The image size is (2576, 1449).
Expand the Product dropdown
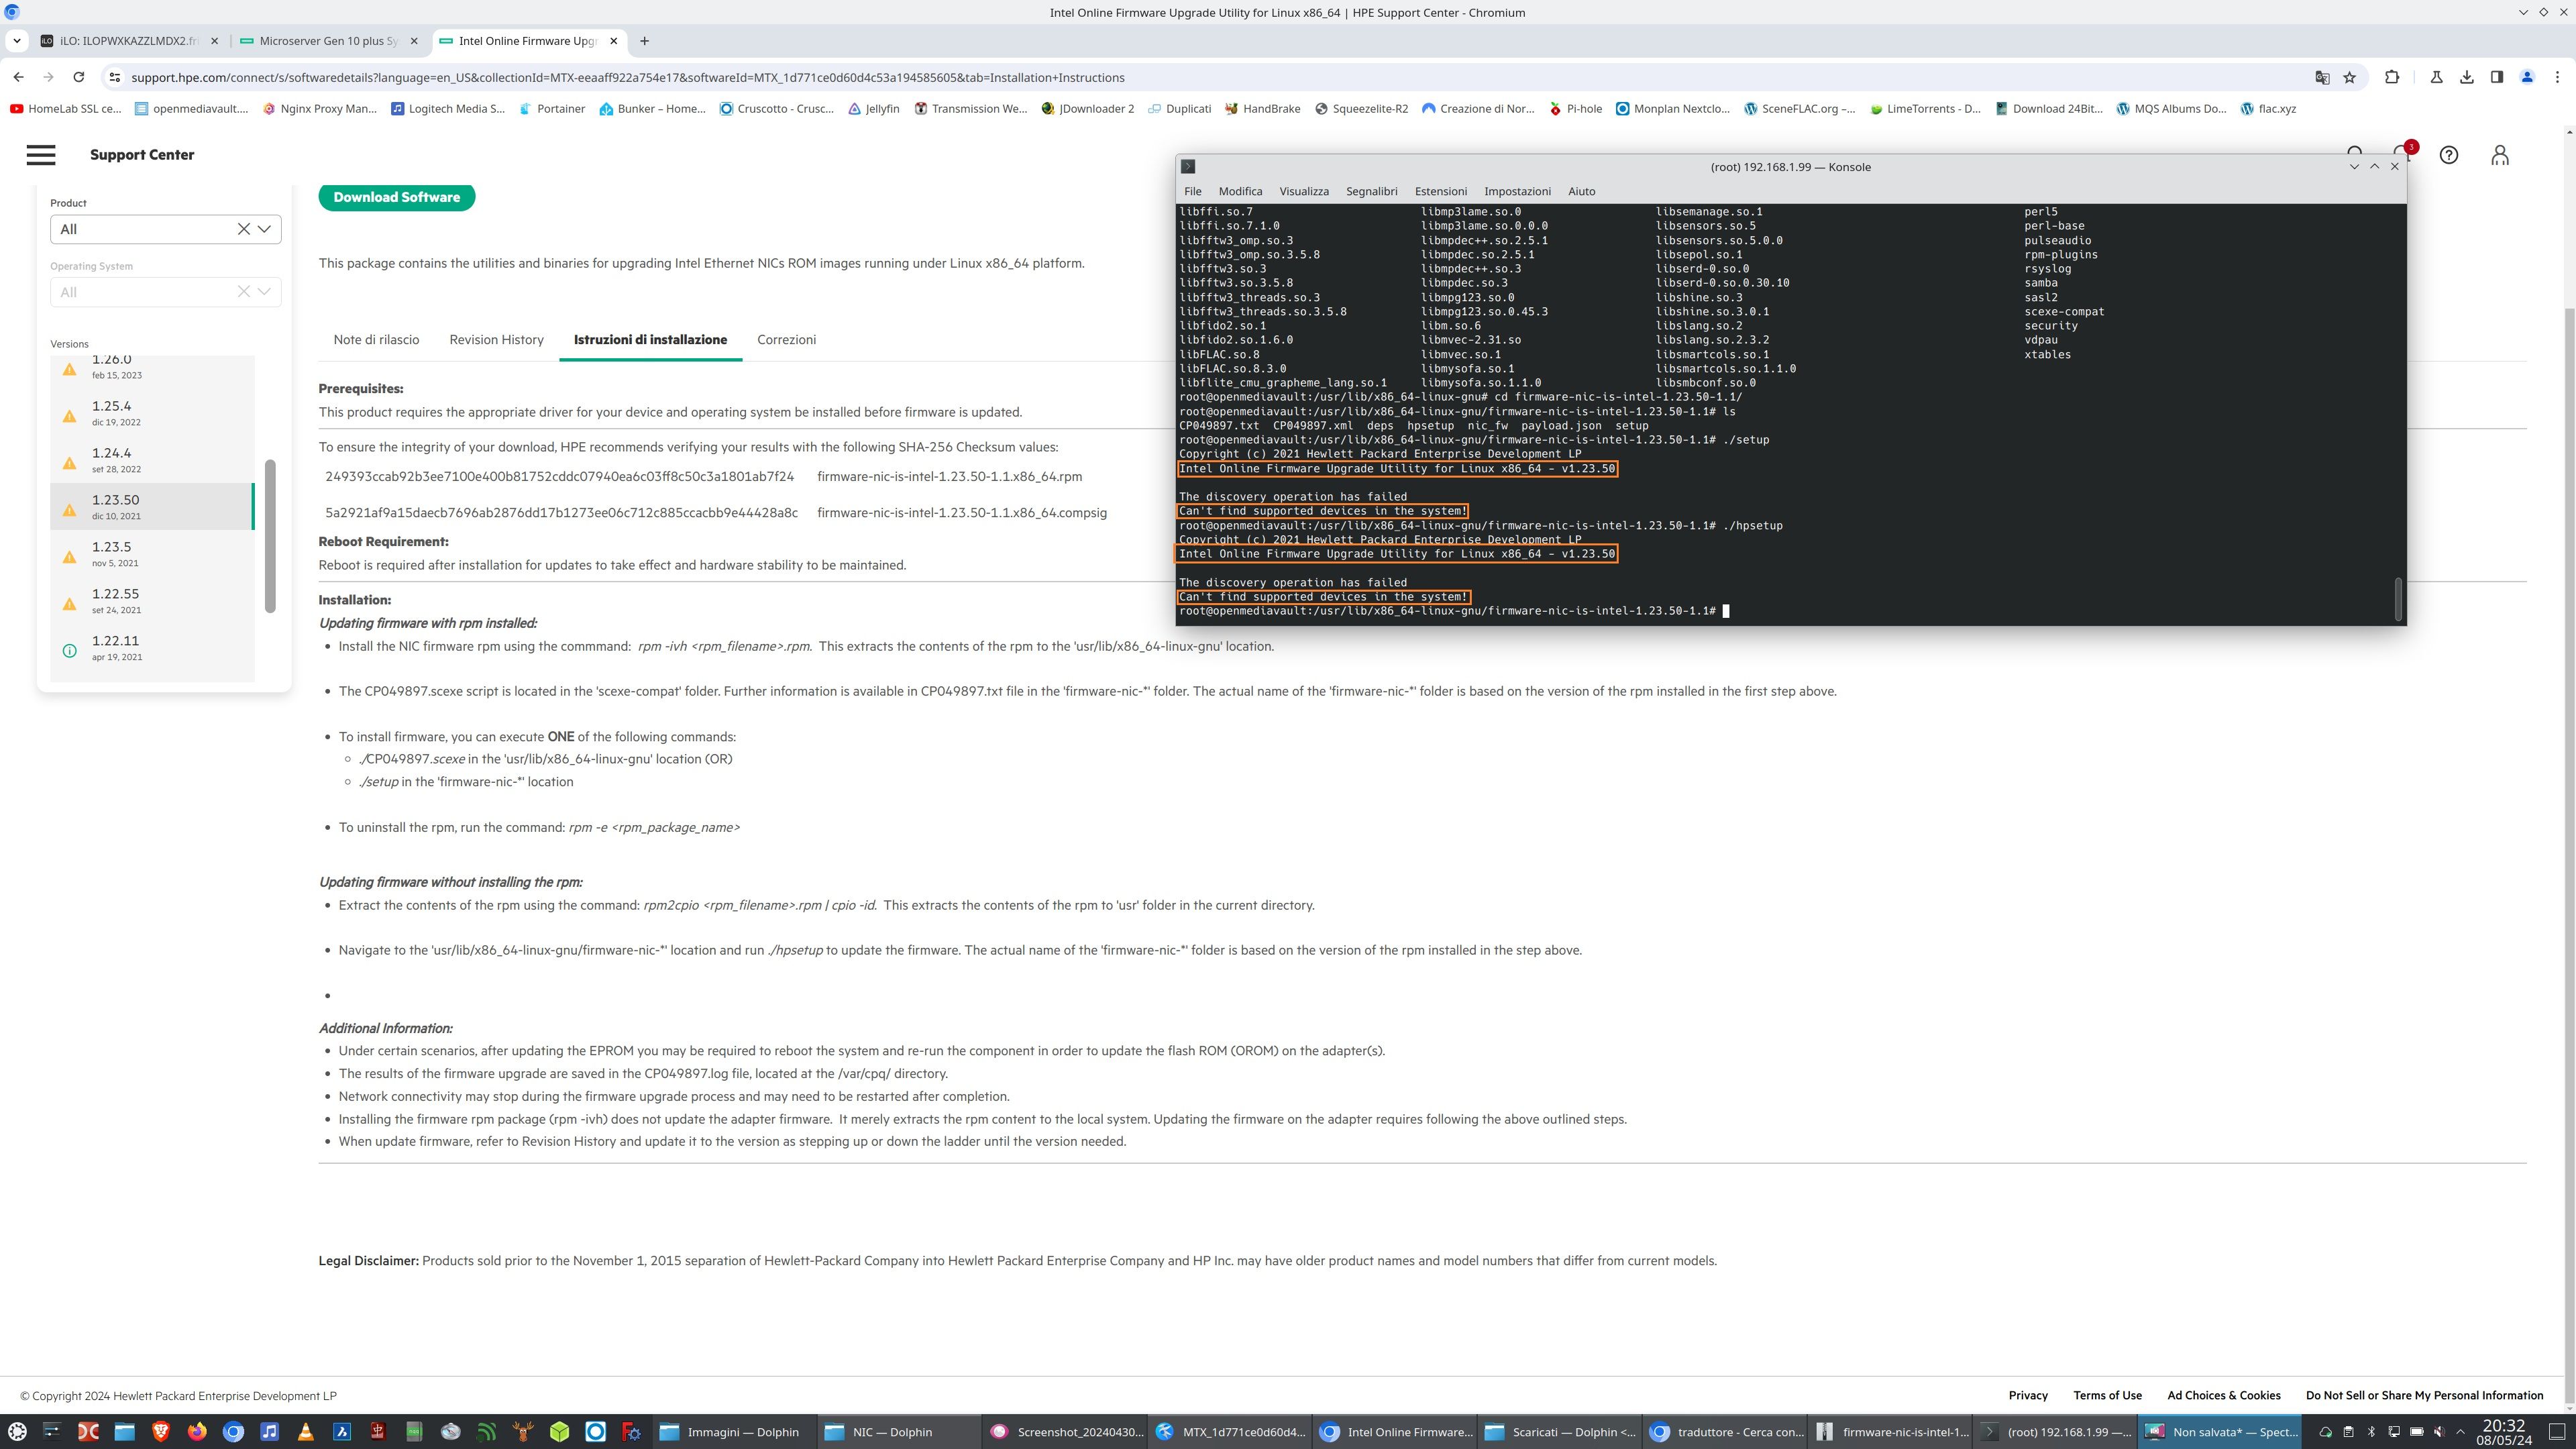pos(264,229)
